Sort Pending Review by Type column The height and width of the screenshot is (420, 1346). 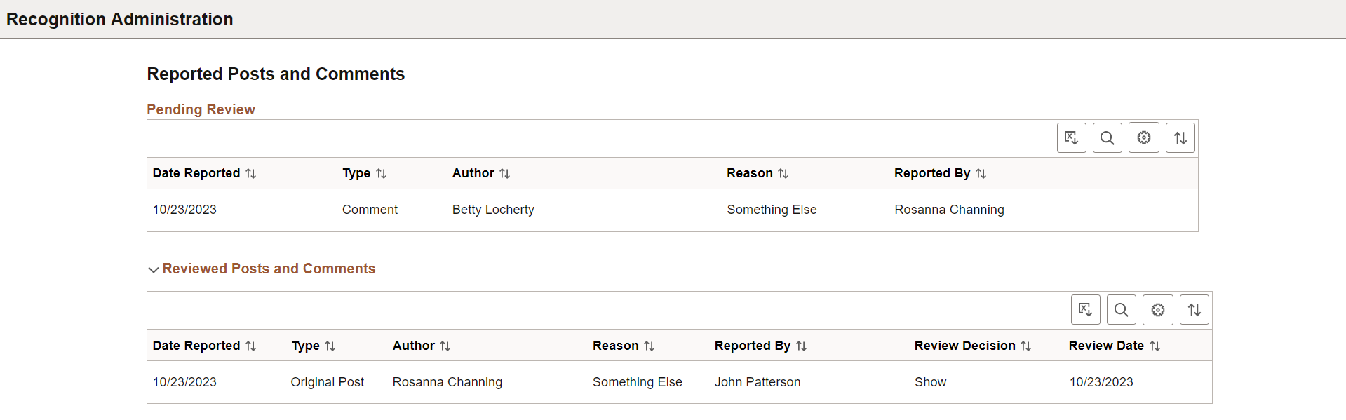click(x=364, y=173)
